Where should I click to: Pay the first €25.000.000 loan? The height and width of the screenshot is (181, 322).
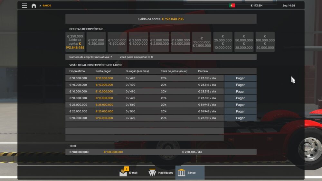point(240,105)
